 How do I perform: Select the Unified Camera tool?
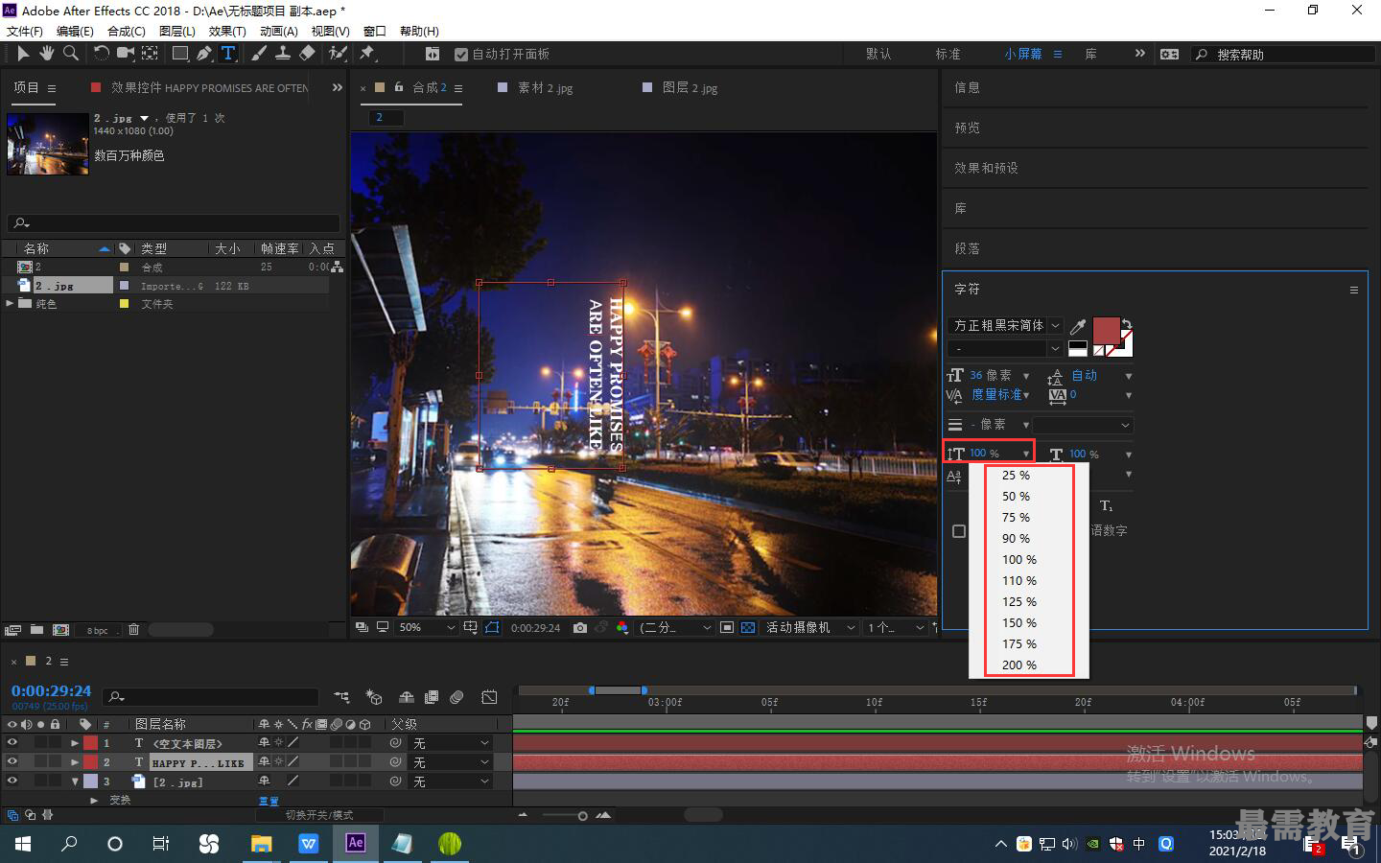tap(126, 54)
